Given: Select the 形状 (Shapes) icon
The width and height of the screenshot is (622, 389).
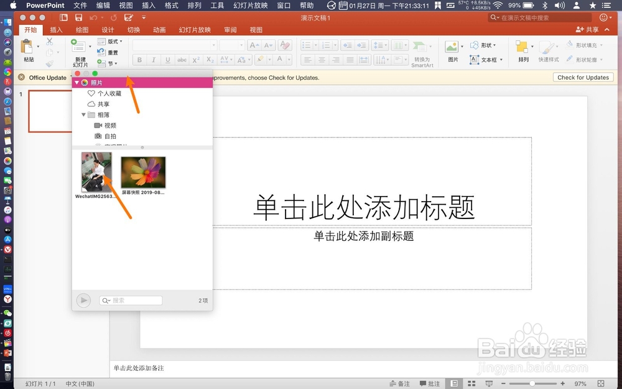Looking at the screenshot, I should [486, 44].
